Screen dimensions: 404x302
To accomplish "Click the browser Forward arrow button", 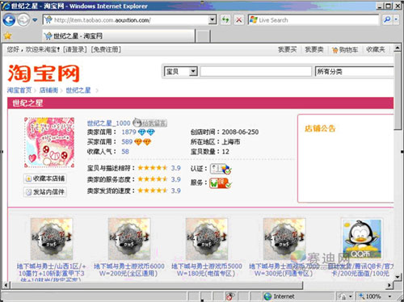I will coord(23,20).
